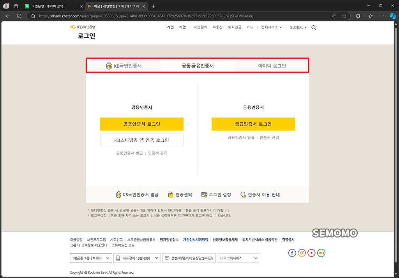
Task: Close the 국민은행 : 네이버 검색 tab
Action: point(81,6)
